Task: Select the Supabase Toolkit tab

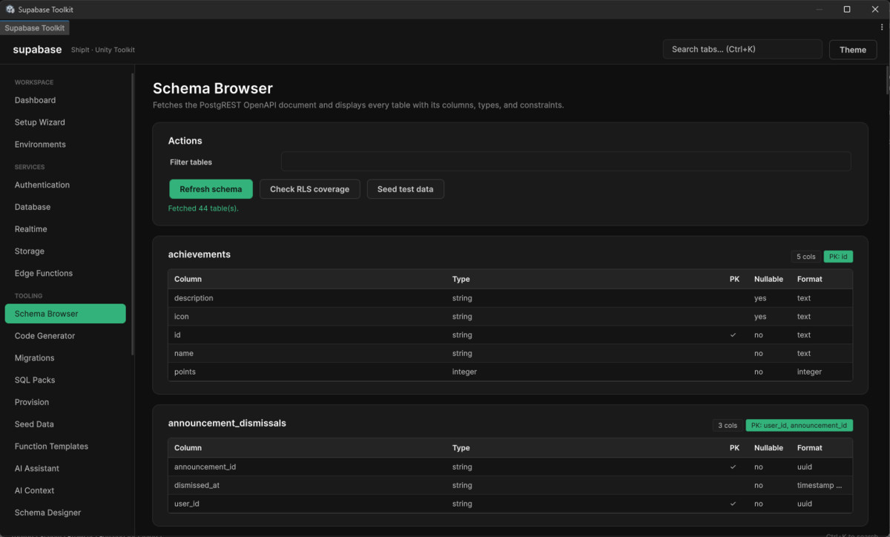Action: (x=35, y=27)
